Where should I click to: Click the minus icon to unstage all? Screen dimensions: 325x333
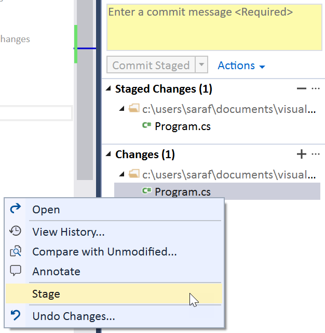[301, 89]
